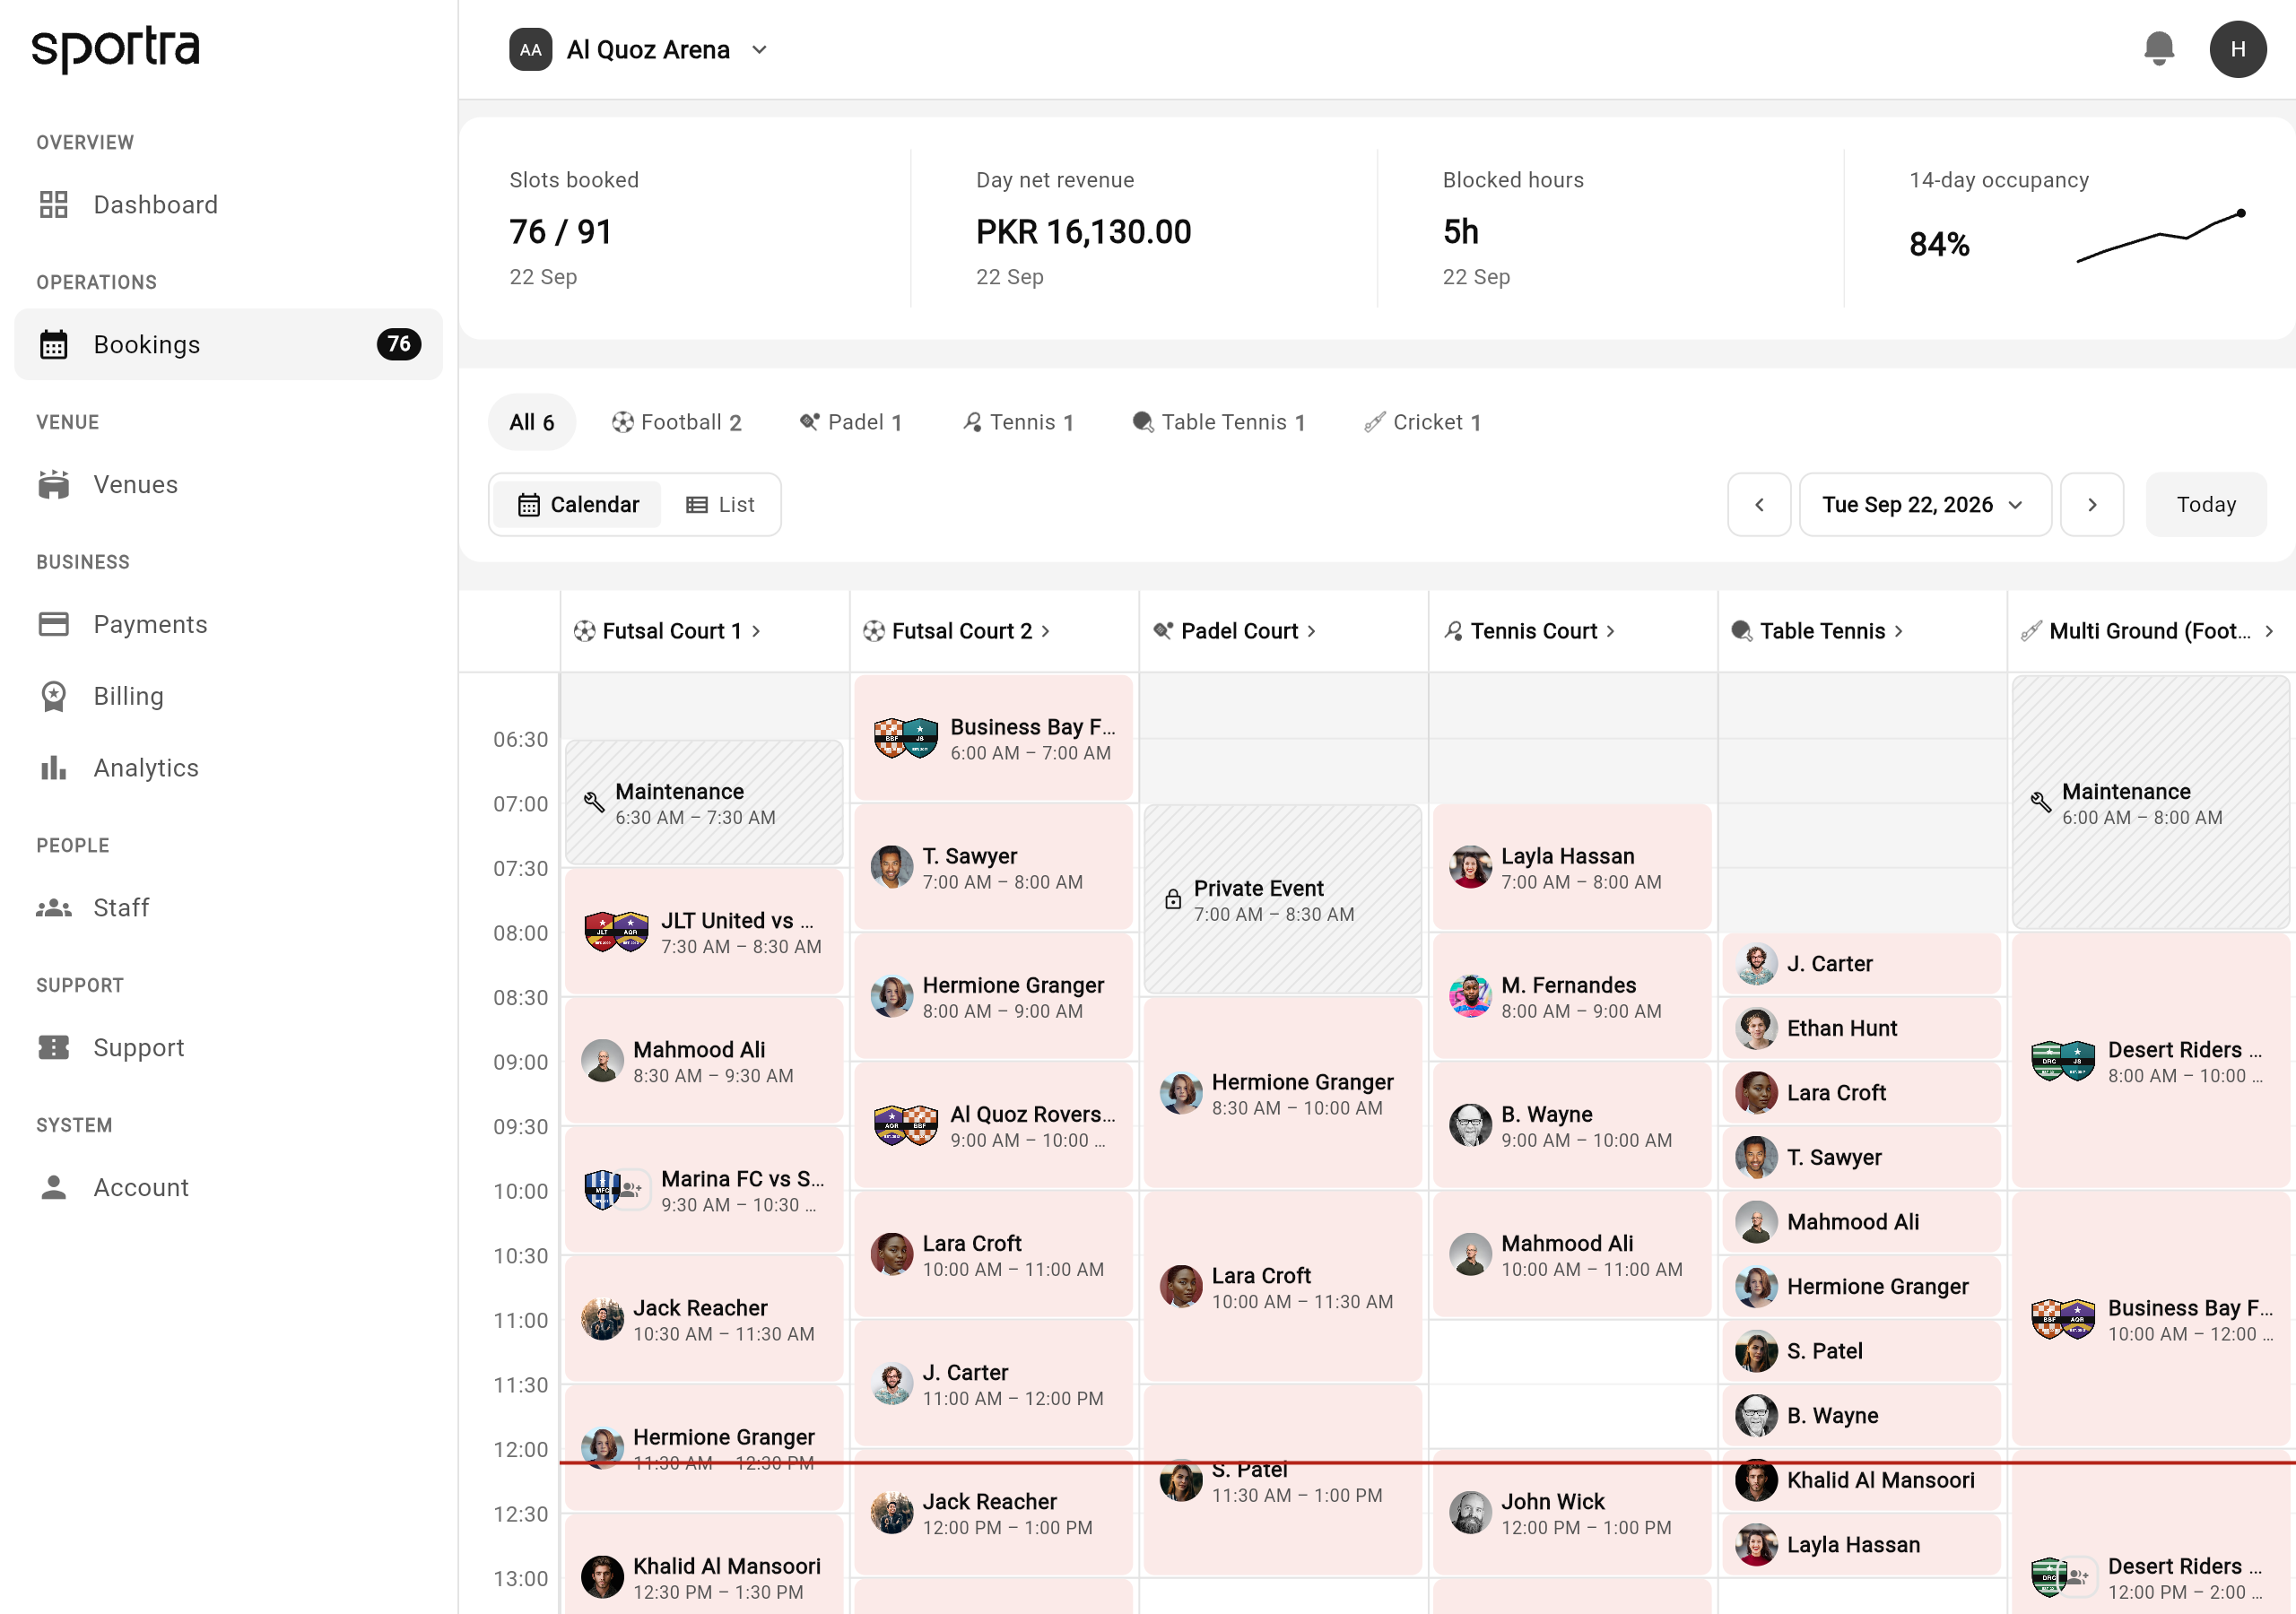
Task: Open Analytics page link
Action: [228, 767]
